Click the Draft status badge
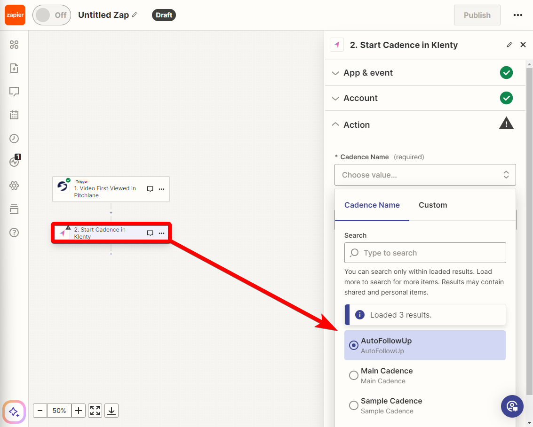The height and width of the screenshot is (427, 533). 164,15
